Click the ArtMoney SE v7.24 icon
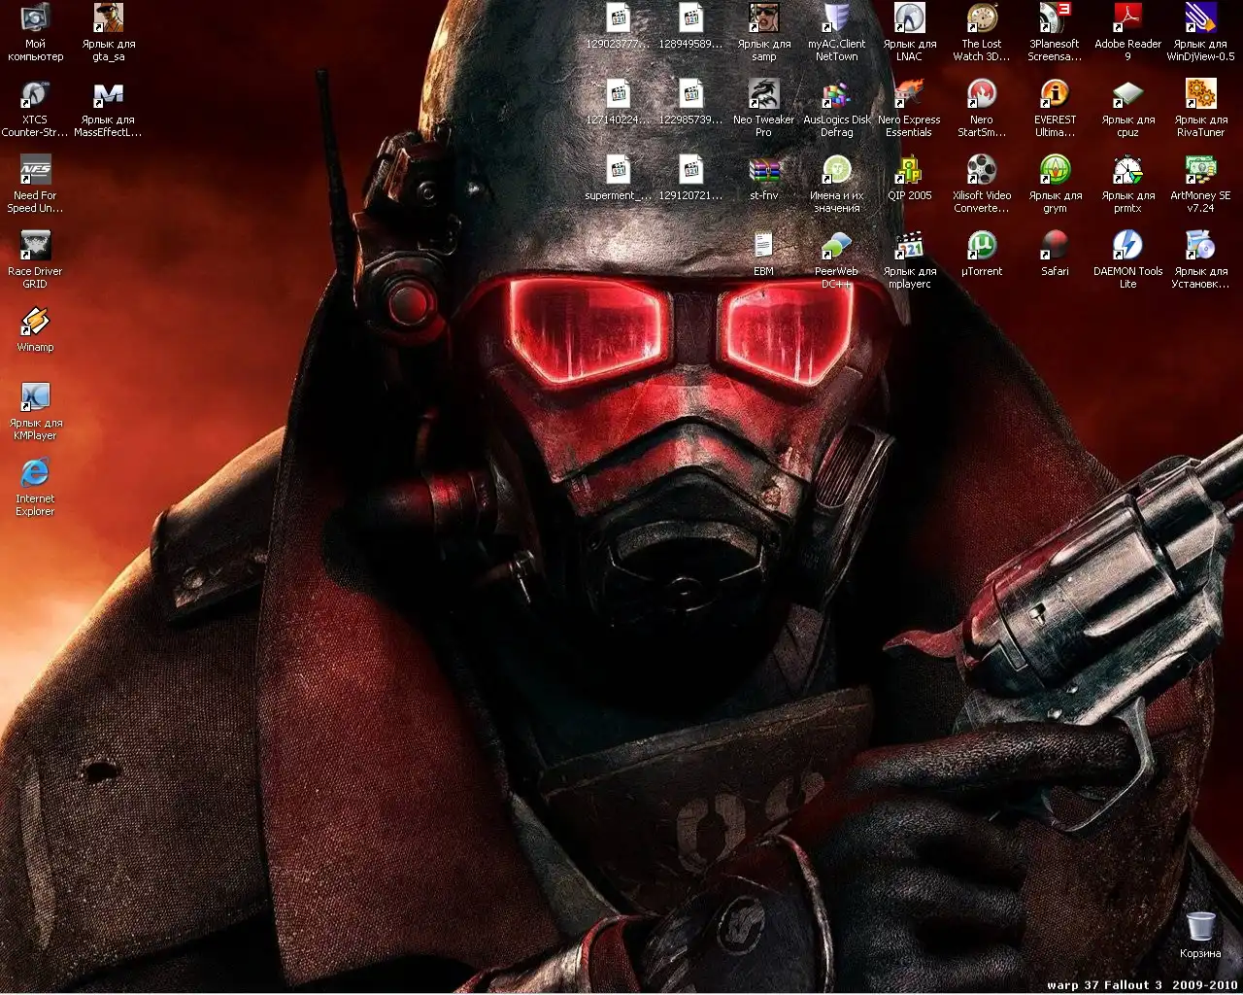The width and height of the screenshot is (1243, 995). pos(1200,171)
